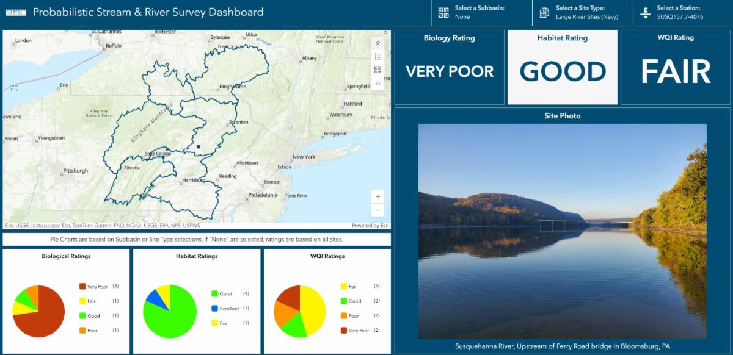The image size is (733, 355).
Task: Click the site type documents icon
Action: 545,12
